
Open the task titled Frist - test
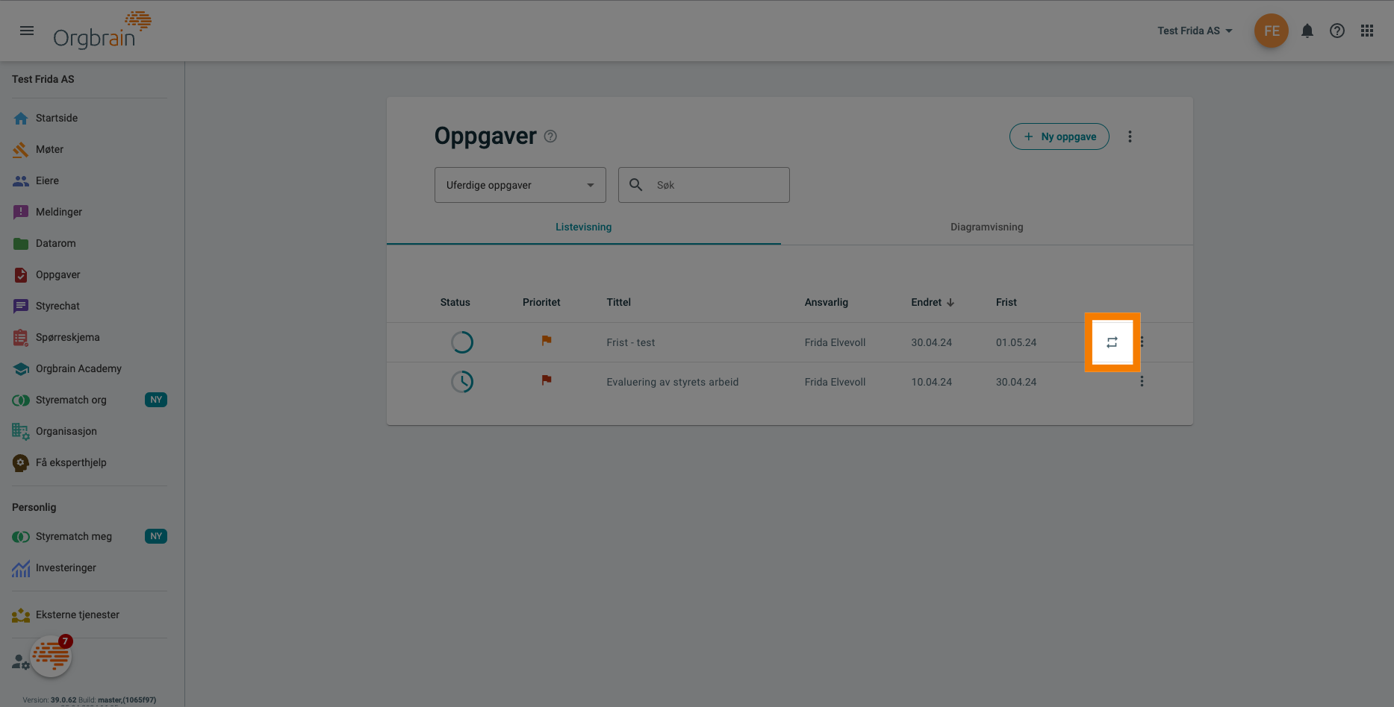point(630,342)
